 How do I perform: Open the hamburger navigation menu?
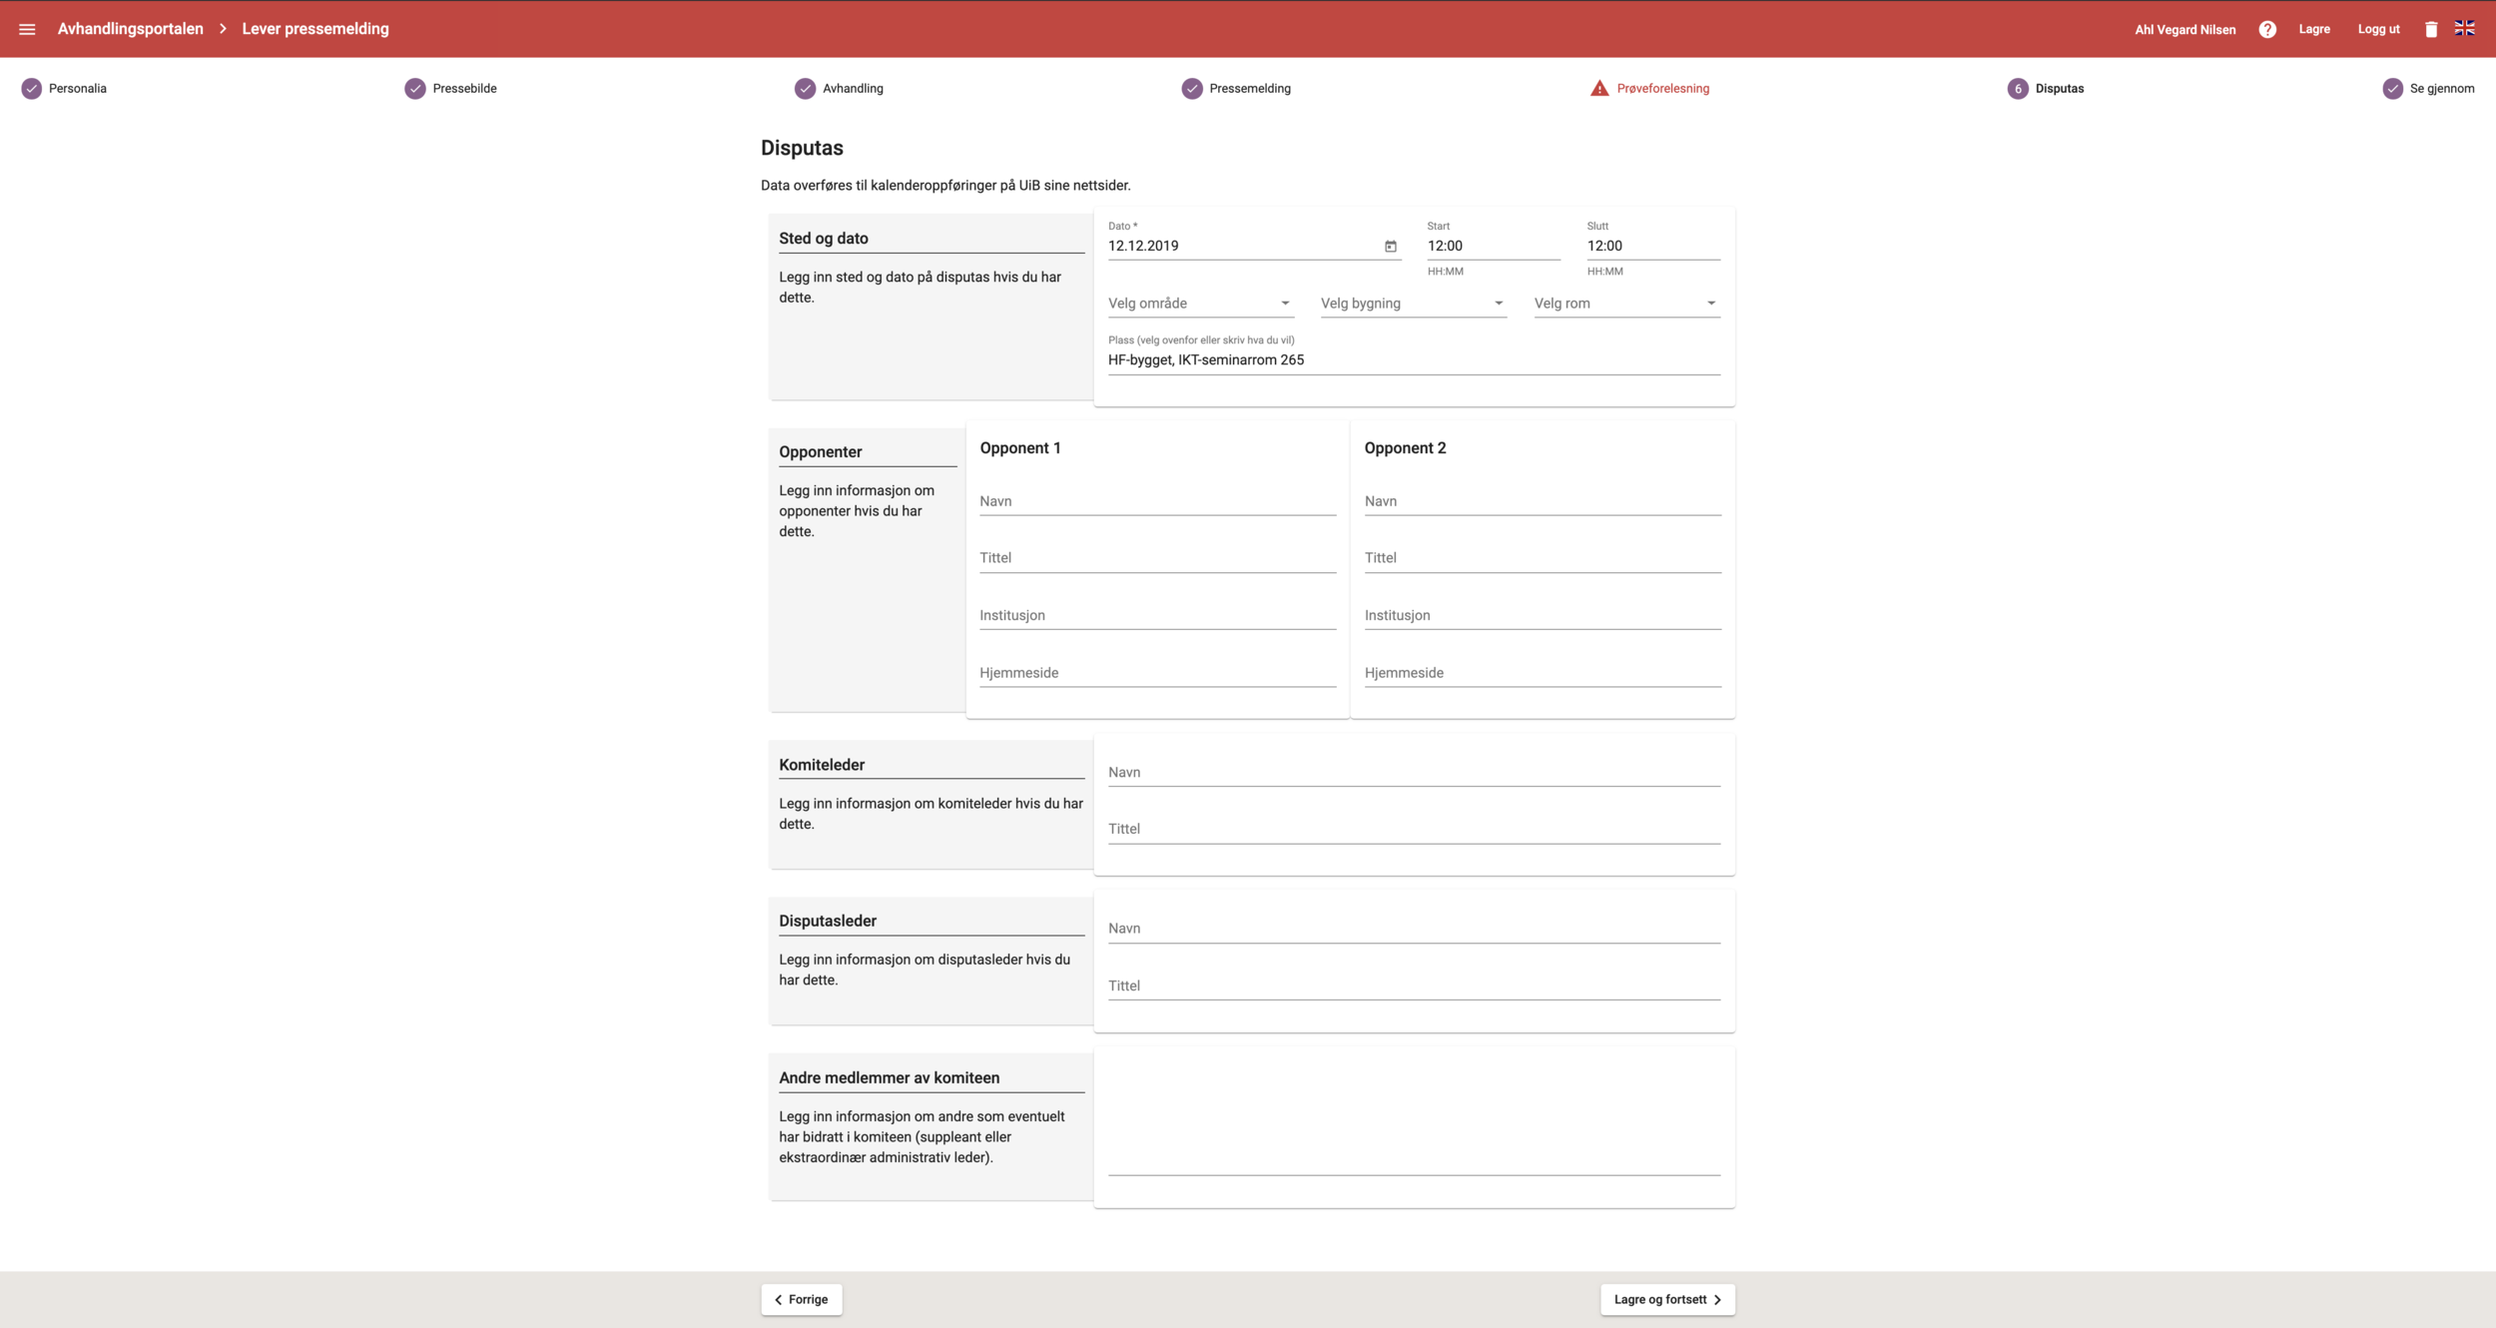point(27,29)
